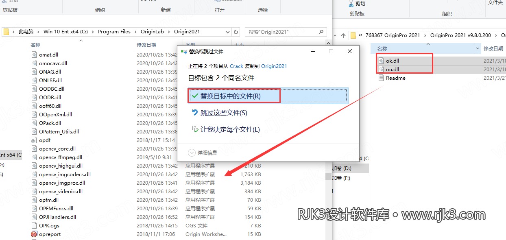Click folder icon at address bar start

[x=6, y=32]
